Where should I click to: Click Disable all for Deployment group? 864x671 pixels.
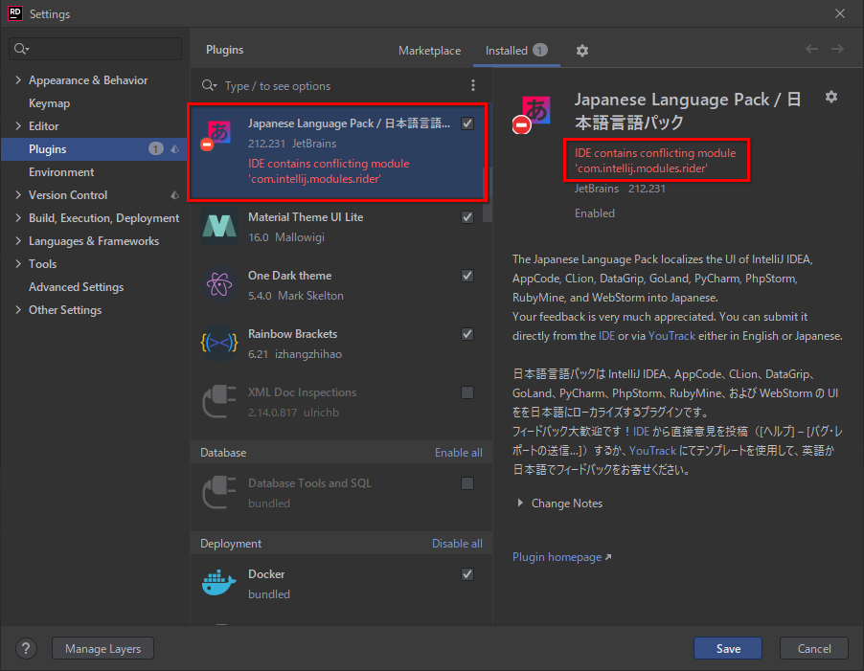[457, 544]
